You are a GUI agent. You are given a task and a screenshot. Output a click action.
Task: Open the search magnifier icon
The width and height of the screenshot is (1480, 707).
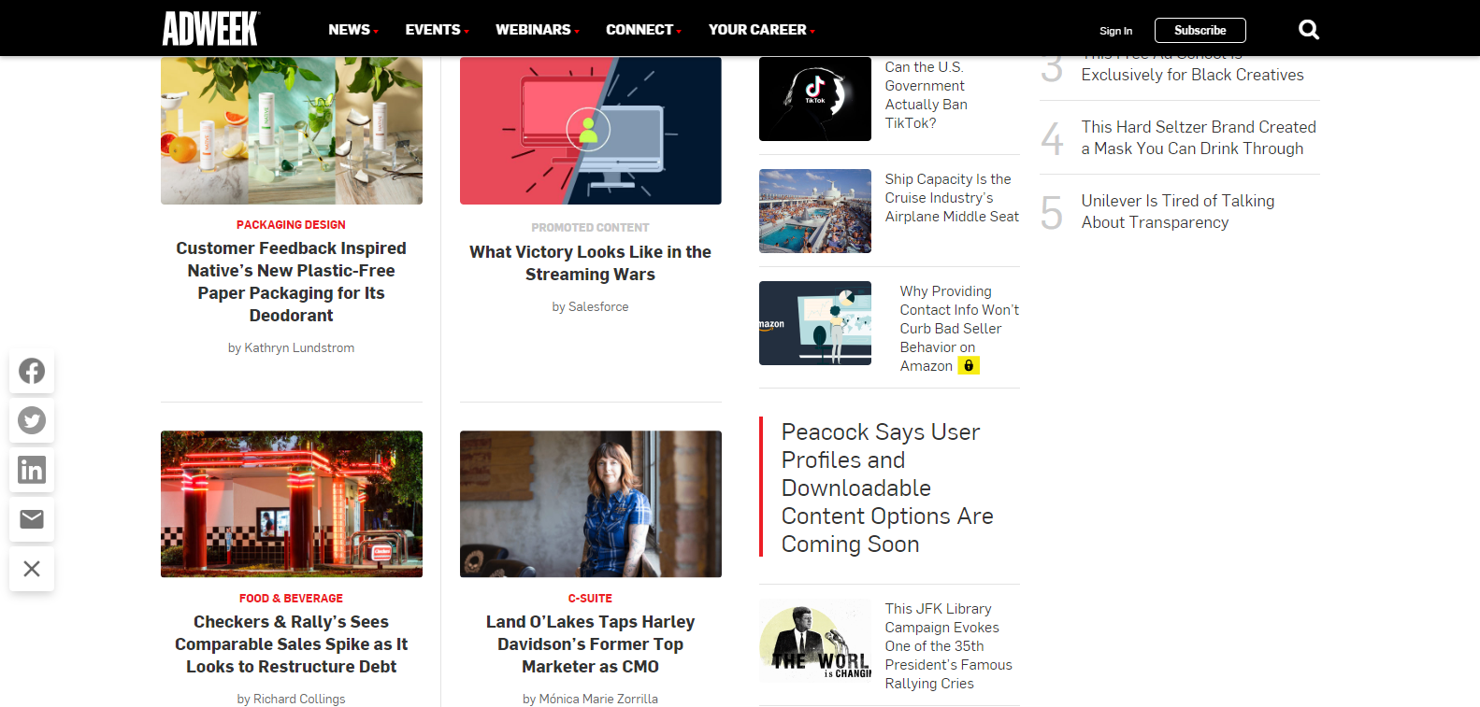1308,30
